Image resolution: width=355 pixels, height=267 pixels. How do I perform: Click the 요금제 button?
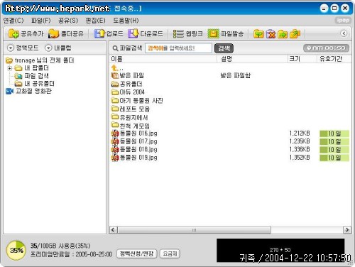(170, 254)
